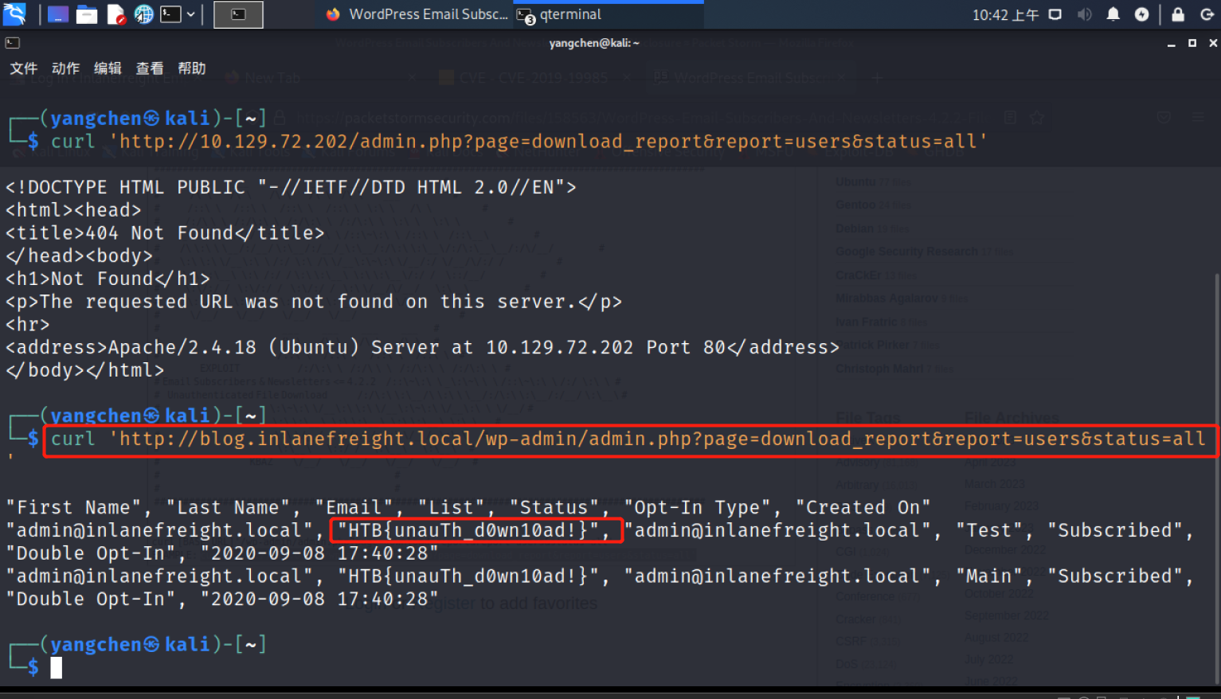Click "Subscribed" in the Test row
This screenshot has width=1221, height=699.
tap(1115, 530)
